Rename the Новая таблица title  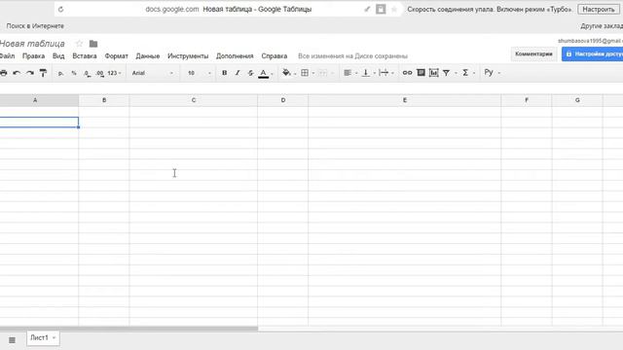tap(32, 43)
